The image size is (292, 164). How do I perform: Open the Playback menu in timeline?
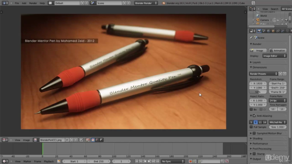(49, 161)
